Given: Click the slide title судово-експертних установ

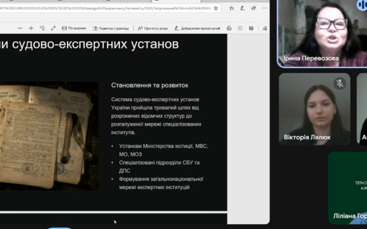Looking at the screenshot, I should pyautogui.click(x=95, y=44).
